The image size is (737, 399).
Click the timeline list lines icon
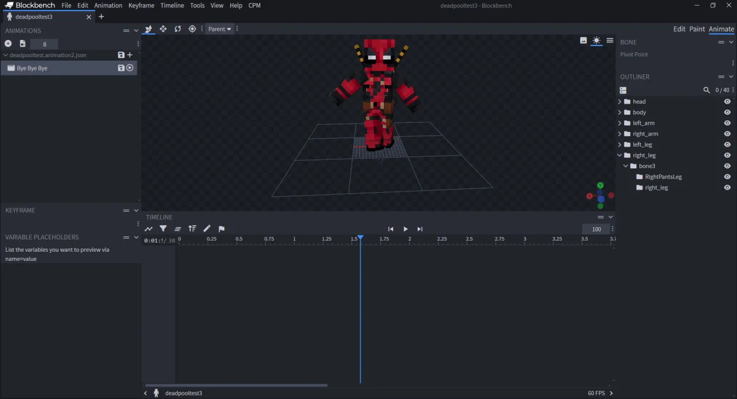tap(177, 229)
